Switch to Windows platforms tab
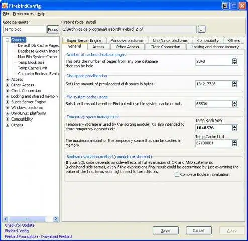 (x=127, y=40)
